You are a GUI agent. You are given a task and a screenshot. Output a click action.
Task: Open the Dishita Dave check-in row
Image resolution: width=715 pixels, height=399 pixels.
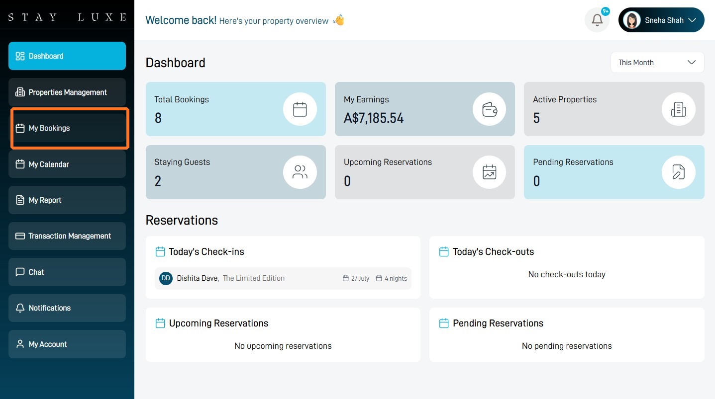(283, 278)
